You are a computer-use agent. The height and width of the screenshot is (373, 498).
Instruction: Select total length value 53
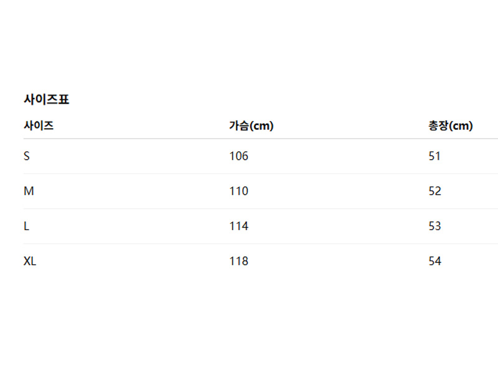[x=435, y=226]
